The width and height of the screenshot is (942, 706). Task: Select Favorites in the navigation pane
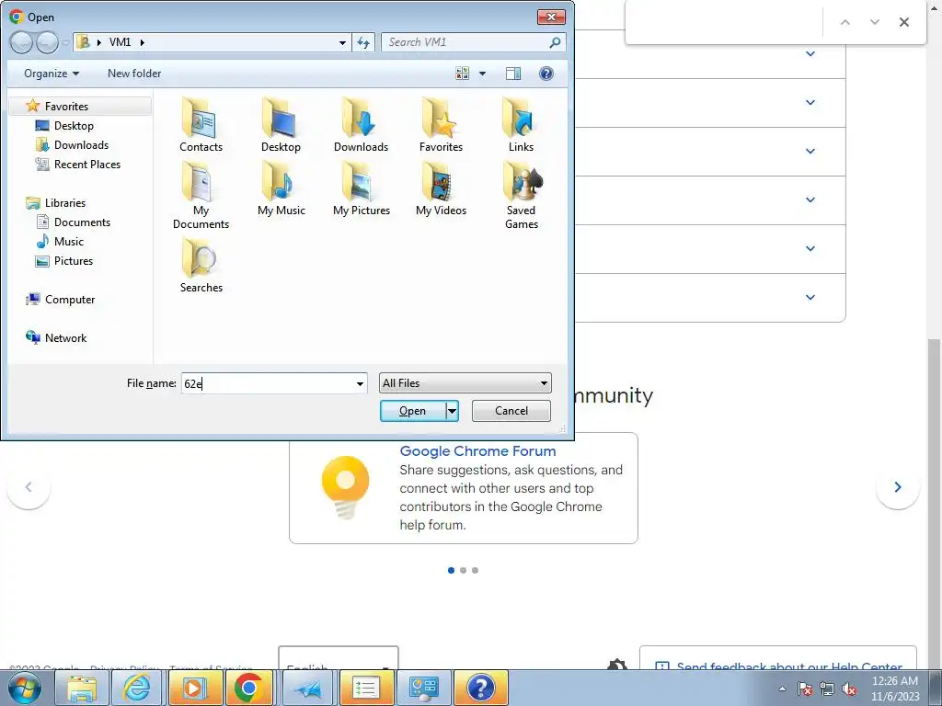[66, 107]
